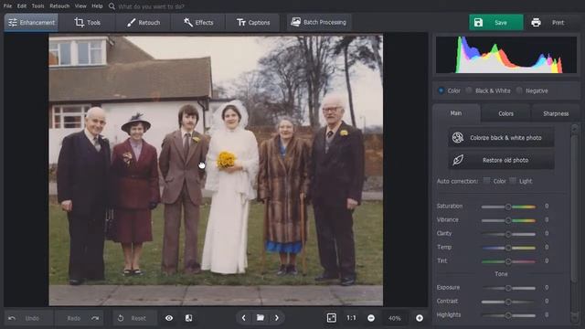Toggle the eye preview original icon
Image resolution: width=585 pixels, height=329 pixels.
tap(169, 318)
